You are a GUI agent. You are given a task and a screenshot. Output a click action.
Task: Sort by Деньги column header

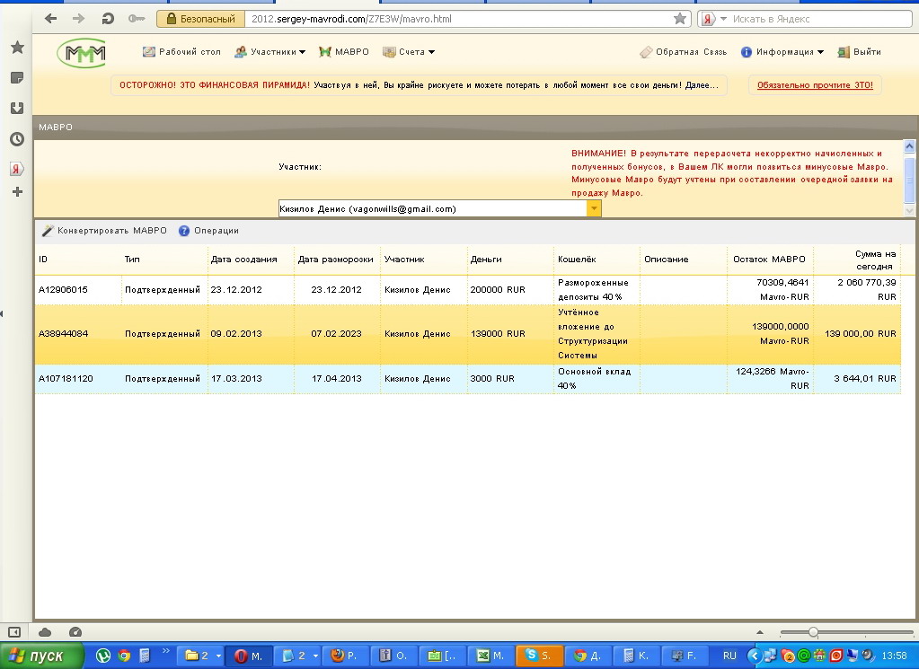(x=510, y=259)
